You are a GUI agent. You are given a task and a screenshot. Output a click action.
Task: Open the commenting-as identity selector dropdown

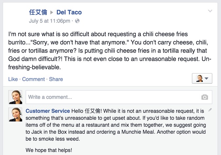pyautogui.click(x=202, y=78)
